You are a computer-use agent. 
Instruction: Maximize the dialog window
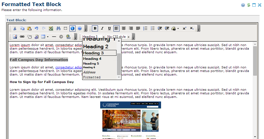[x=254, y=5]
